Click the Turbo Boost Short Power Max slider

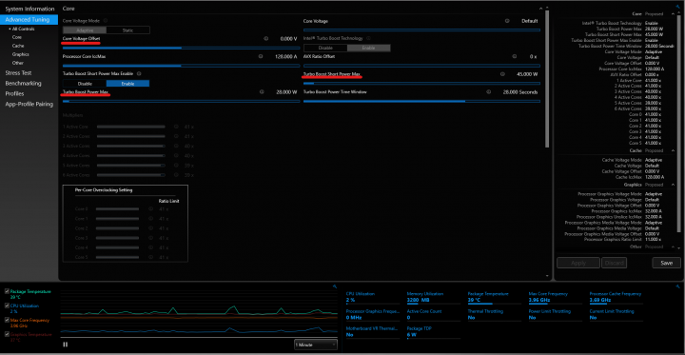pos(421,83)
